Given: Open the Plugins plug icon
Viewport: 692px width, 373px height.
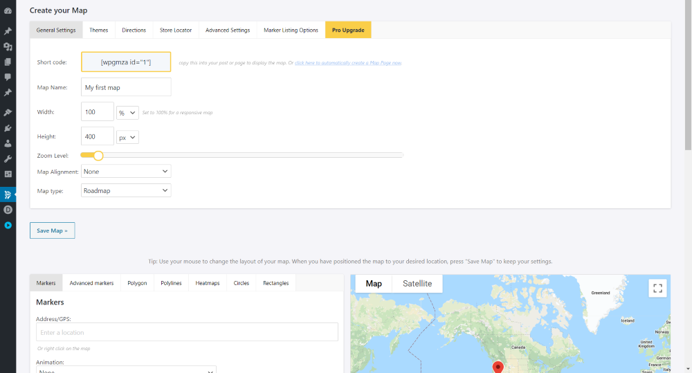Looking at the screenshot, I should pyautogui.click(x=8, y=128).
